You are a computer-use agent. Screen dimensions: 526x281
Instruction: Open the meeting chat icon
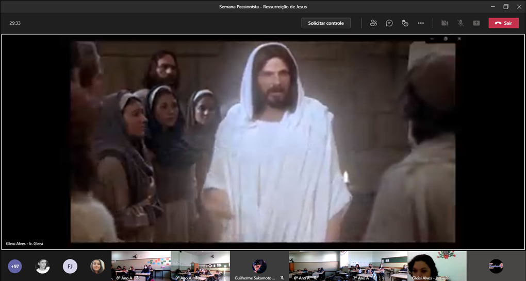[389, 23]
